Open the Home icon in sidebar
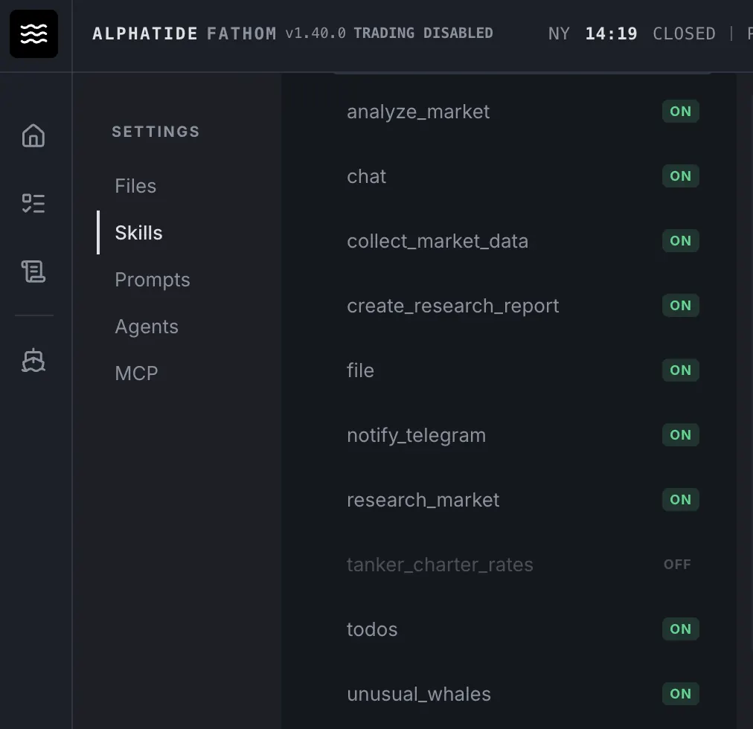This screenshot has height=729, width=753. point(33,135)
